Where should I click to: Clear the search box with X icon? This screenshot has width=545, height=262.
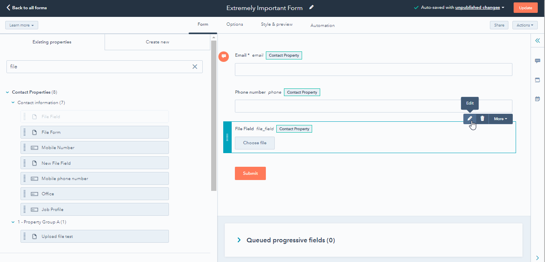click(x=195, y=67)
